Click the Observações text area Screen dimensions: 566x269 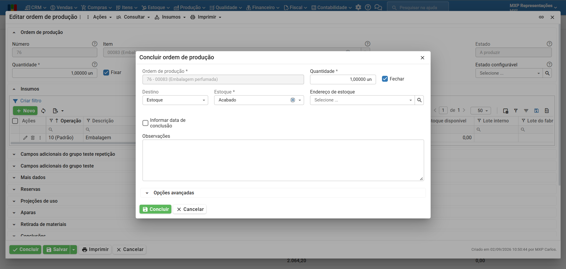click(x=283, y=160)
